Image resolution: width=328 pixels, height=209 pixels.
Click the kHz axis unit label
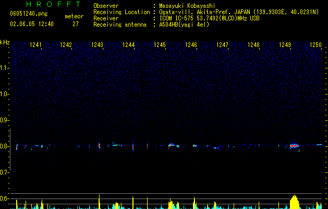(5, 42)
